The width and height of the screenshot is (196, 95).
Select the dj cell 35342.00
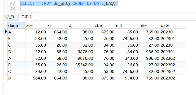click(x=81, y=65)
